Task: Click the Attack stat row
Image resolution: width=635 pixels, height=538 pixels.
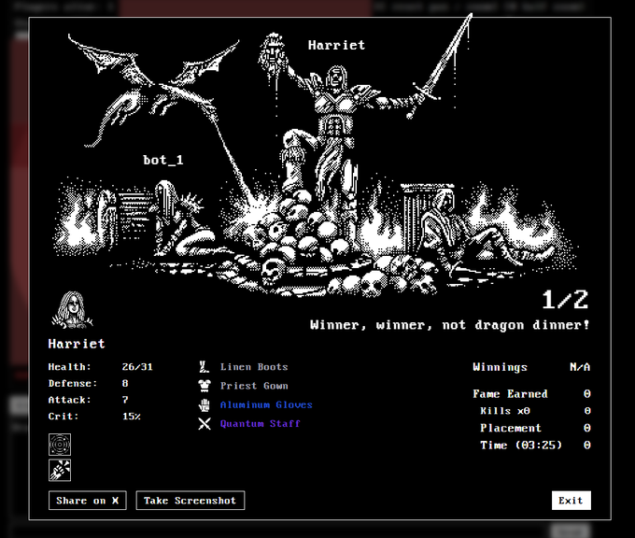Action: (x=89, y=400)
